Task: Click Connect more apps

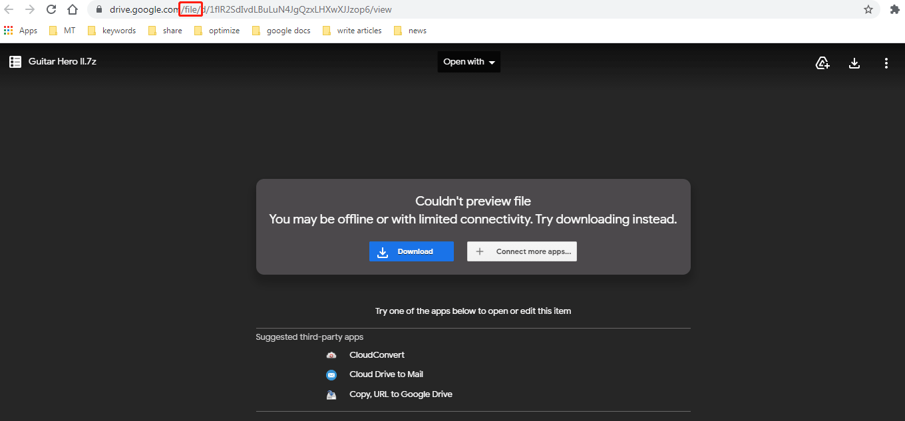Action: 522,251
